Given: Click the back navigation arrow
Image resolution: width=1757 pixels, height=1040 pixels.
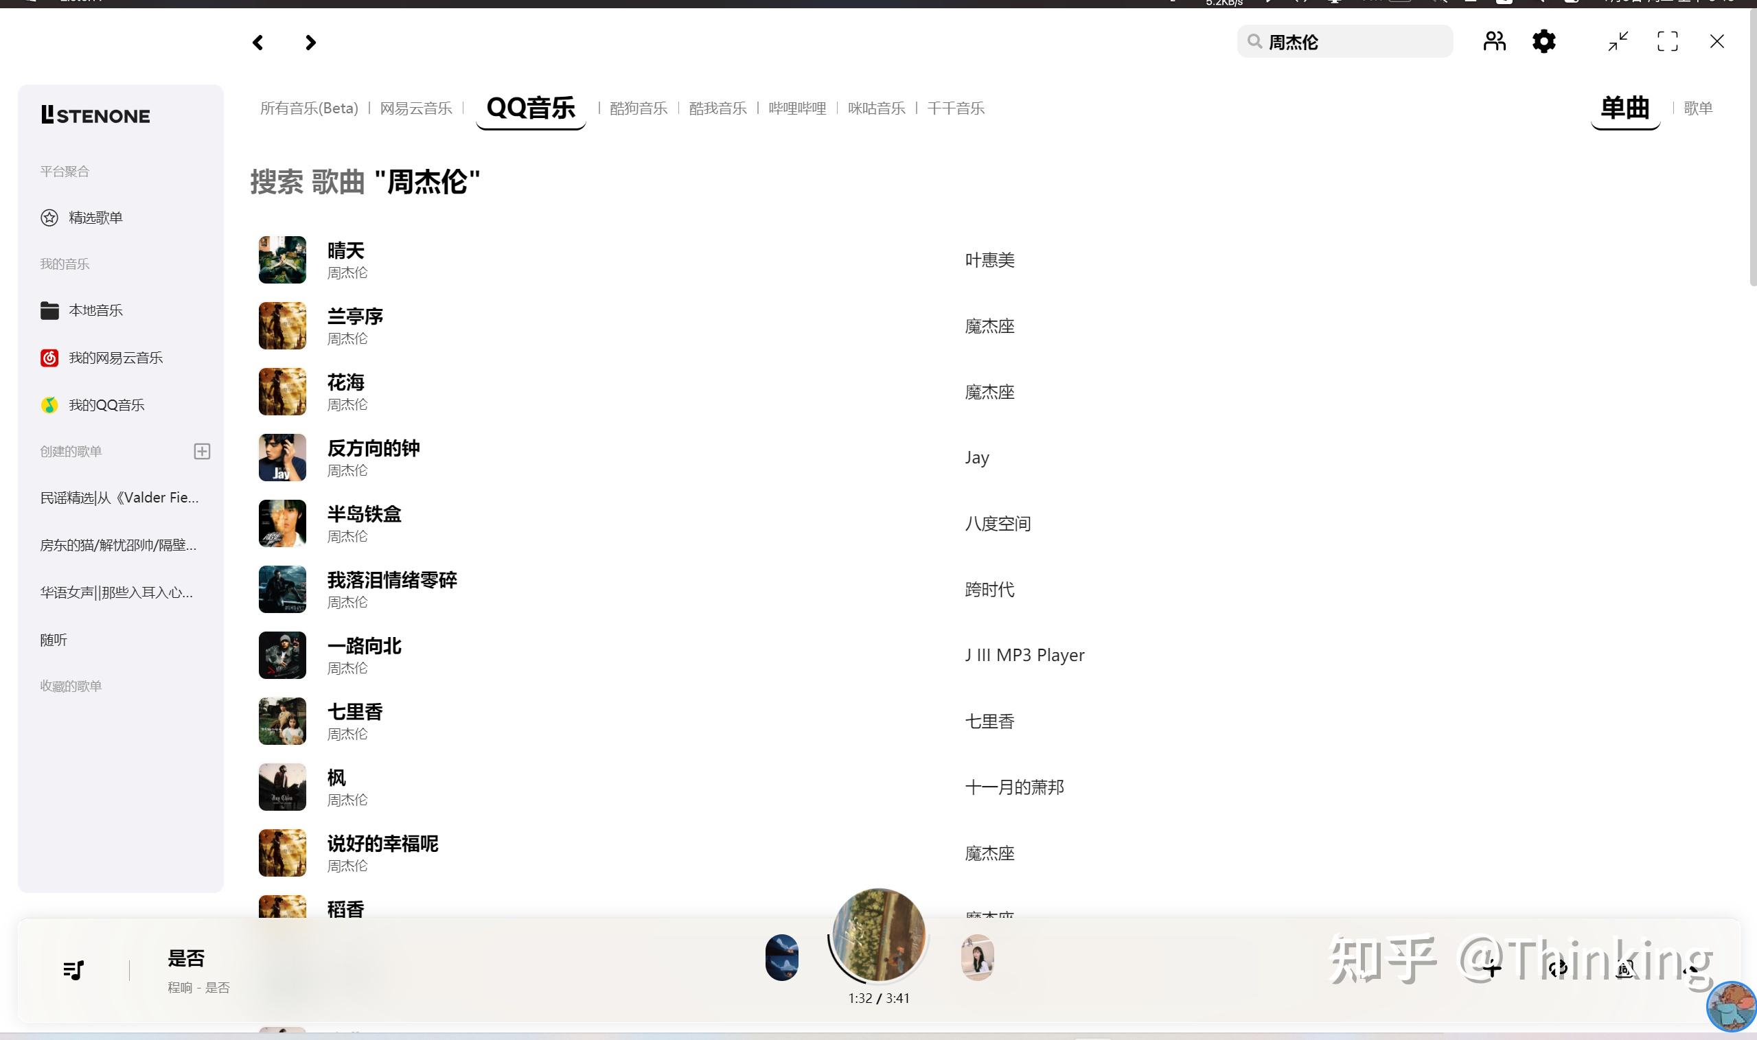Looking at the screenshot, I should tap(257, 42).
